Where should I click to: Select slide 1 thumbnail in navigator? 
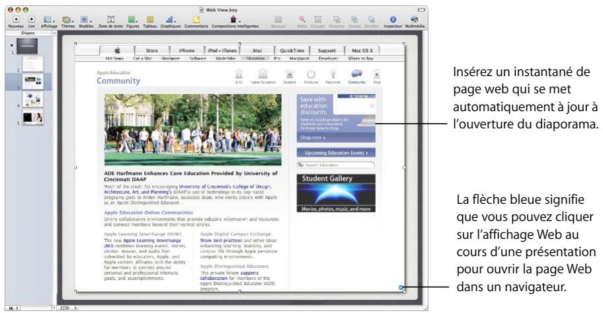click(x=27, y=46)
